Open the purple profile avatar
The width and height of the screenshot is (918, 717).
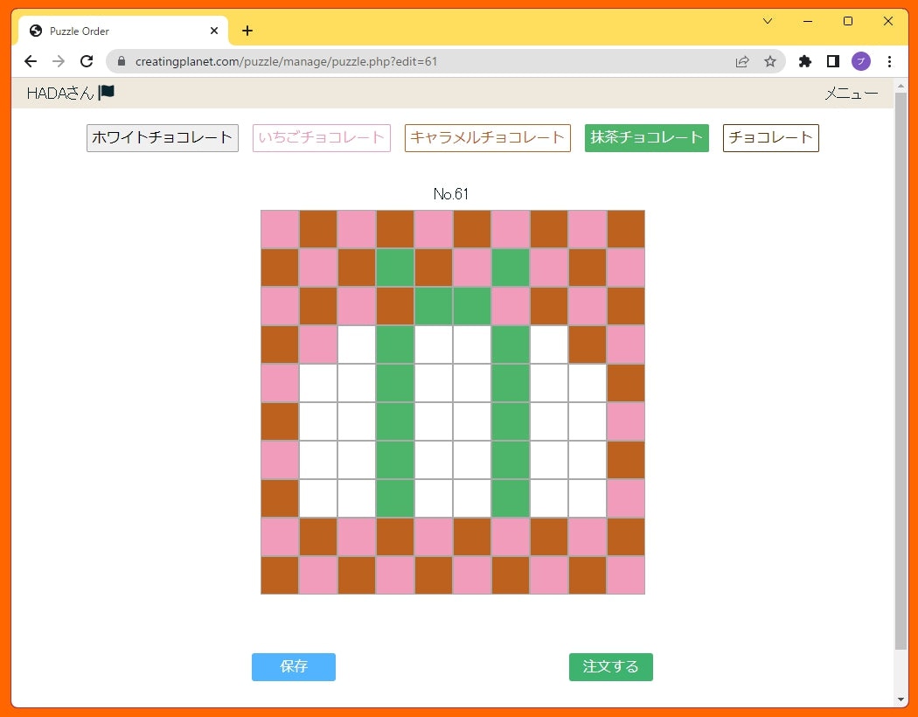pyautogui.click(x=861, y=61)
